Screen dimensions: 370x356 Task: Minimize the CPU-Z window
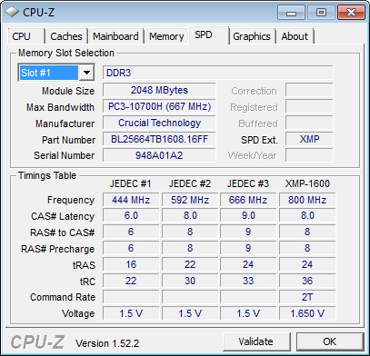coord(292,13)
